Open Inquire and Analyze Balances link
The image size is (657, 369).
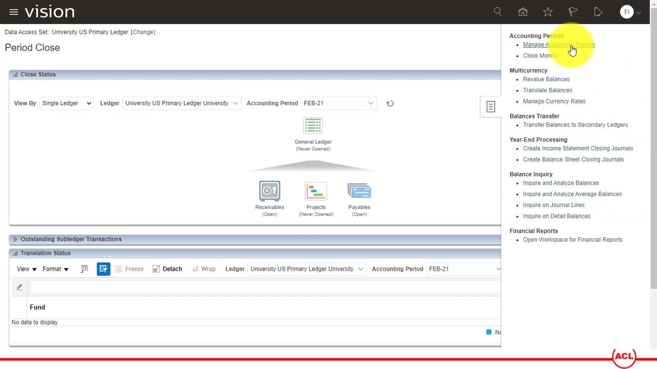[561, 183]
